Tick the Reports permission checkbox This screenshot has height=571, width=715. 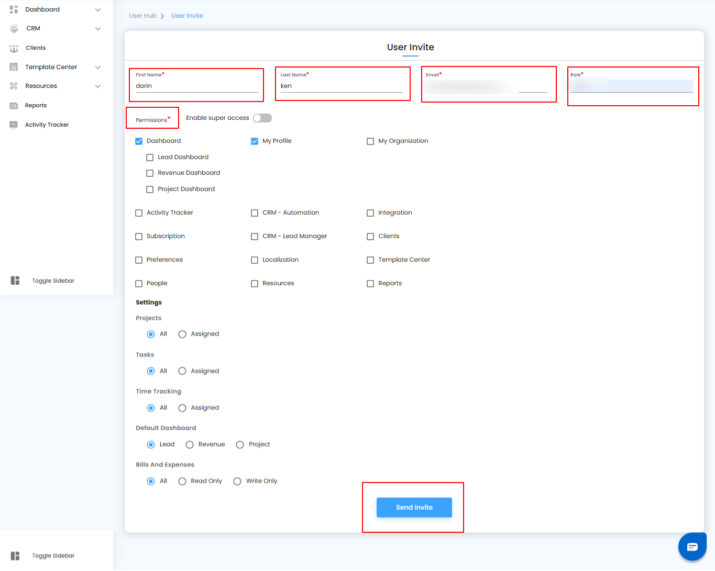370,284
